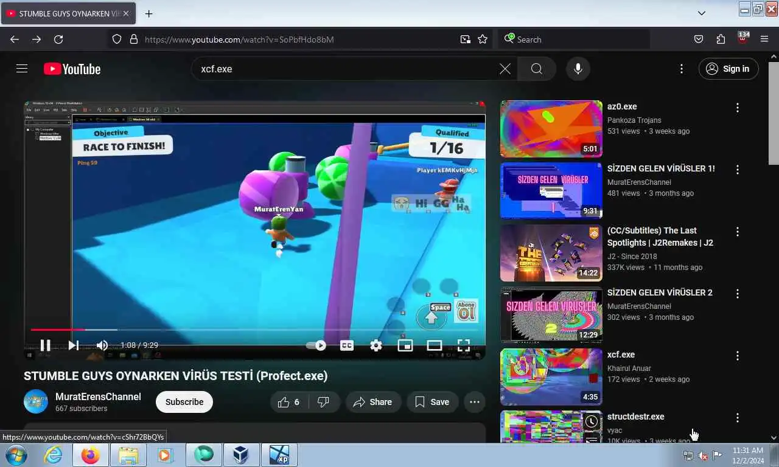Viewport: 779px width, 467px height.
Task: Open the browser application menu
Action: pyautogui.click(x=764, y=39)
